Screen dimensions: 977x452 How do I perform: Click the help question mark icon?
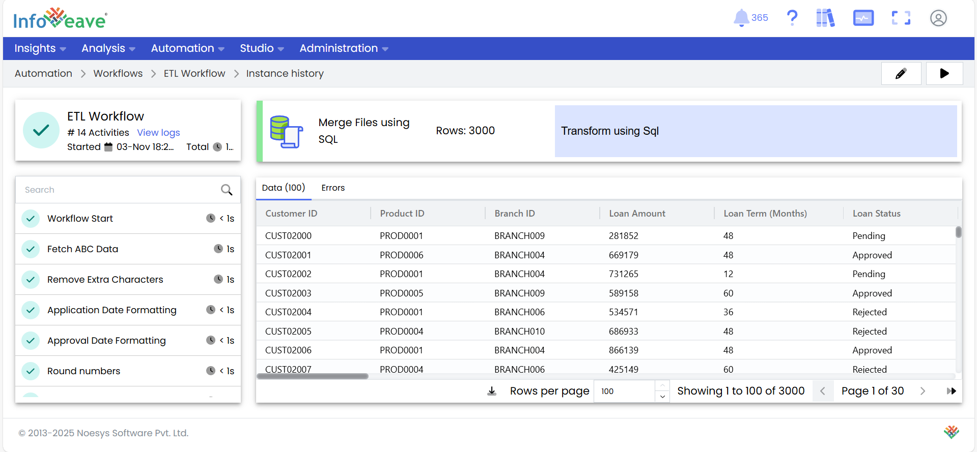coord(792,18)
